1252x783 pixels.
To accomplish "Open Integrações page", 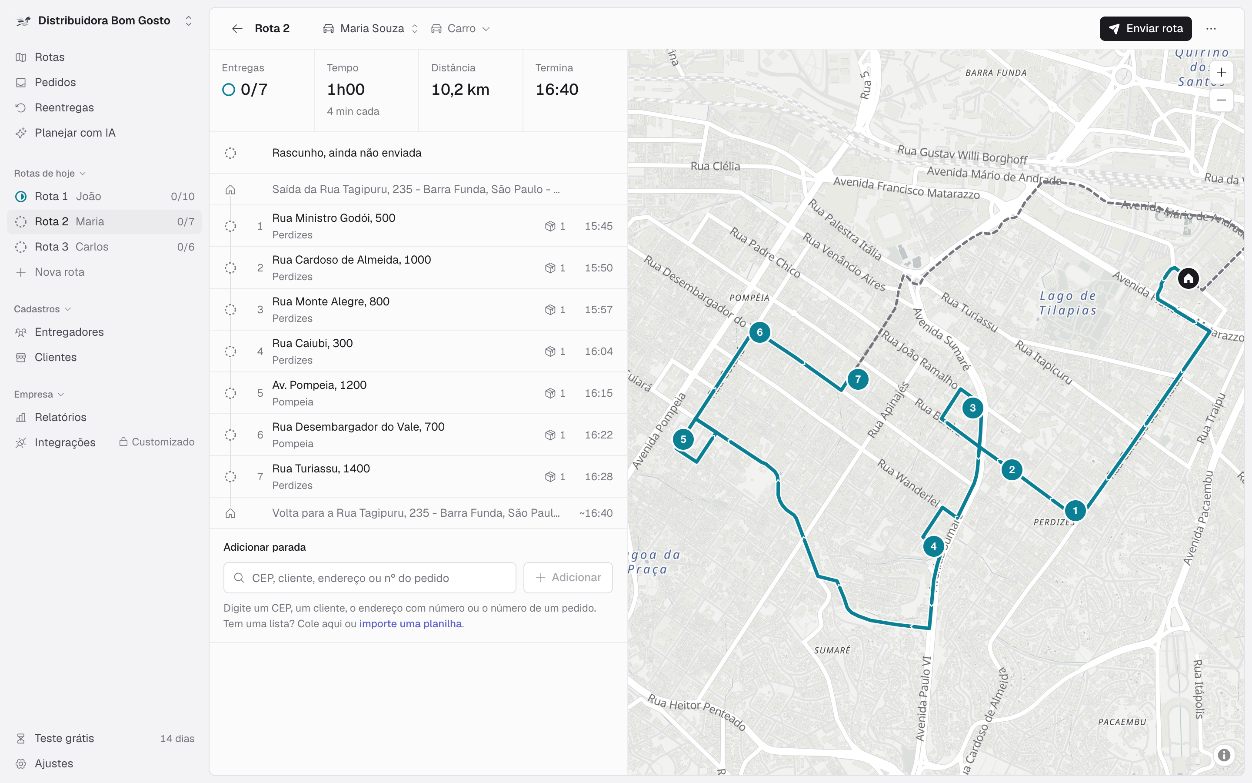I will (x=104, y=442).
